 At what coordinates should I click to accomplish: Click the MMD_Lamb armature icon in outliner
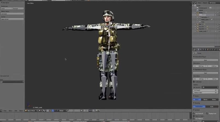coord(197,15)
